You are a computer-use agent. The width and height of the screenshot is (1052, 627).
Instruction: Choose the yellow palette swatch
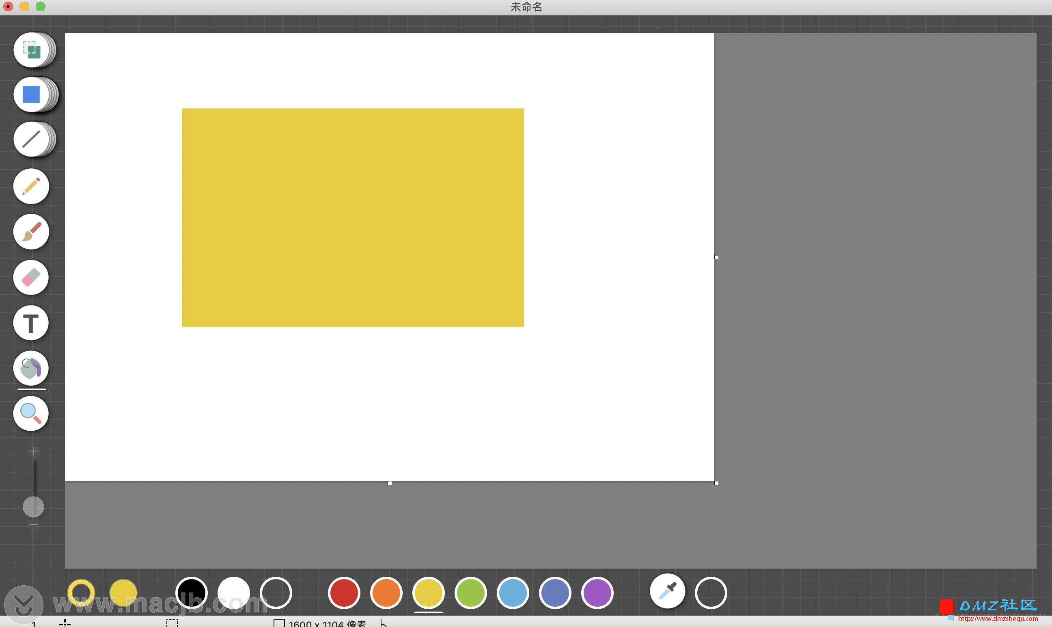(x=428, y=593)
